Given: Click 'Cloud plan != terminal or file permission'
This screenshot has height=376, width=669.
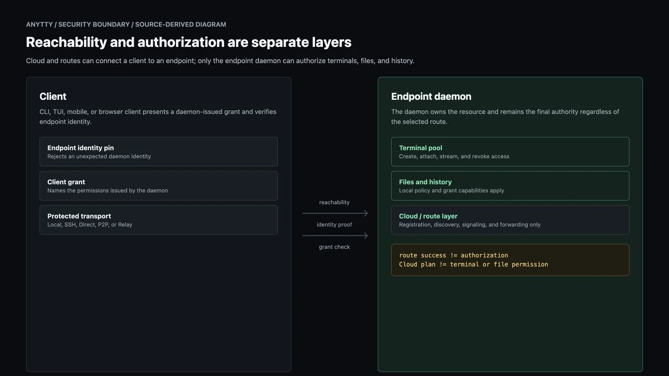Looking at the screenshot, I should pyautogui.click(x=473, y=264).
